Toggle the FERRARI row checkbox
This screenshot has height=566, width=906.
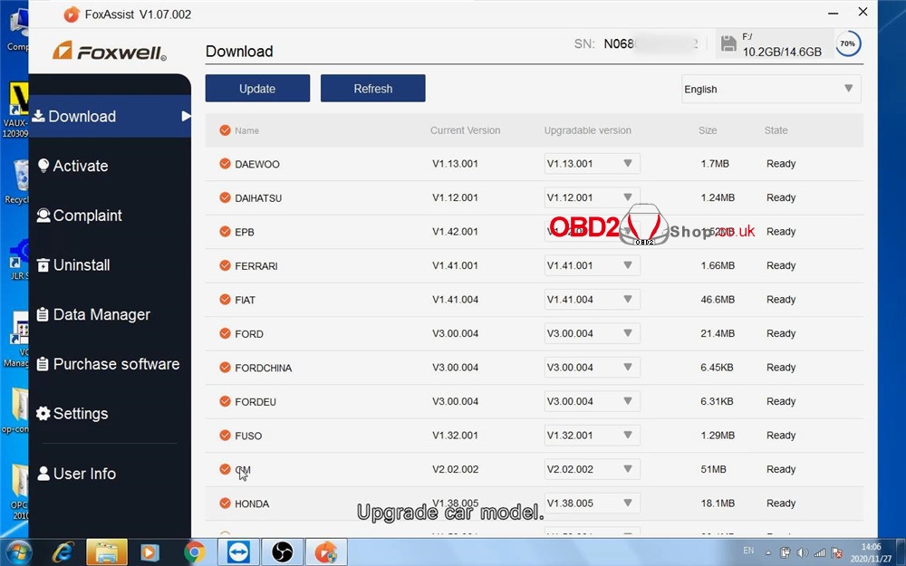click(x=225, y=265)
